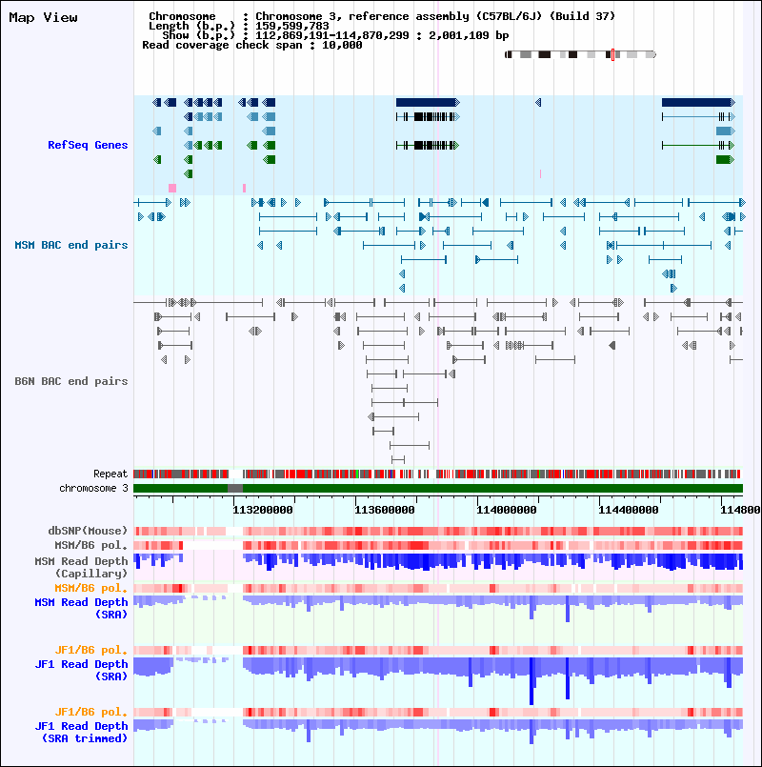Click the 114000000 ruler position label
Viewport: 762px width, 767px height.
tap(506, 510)
